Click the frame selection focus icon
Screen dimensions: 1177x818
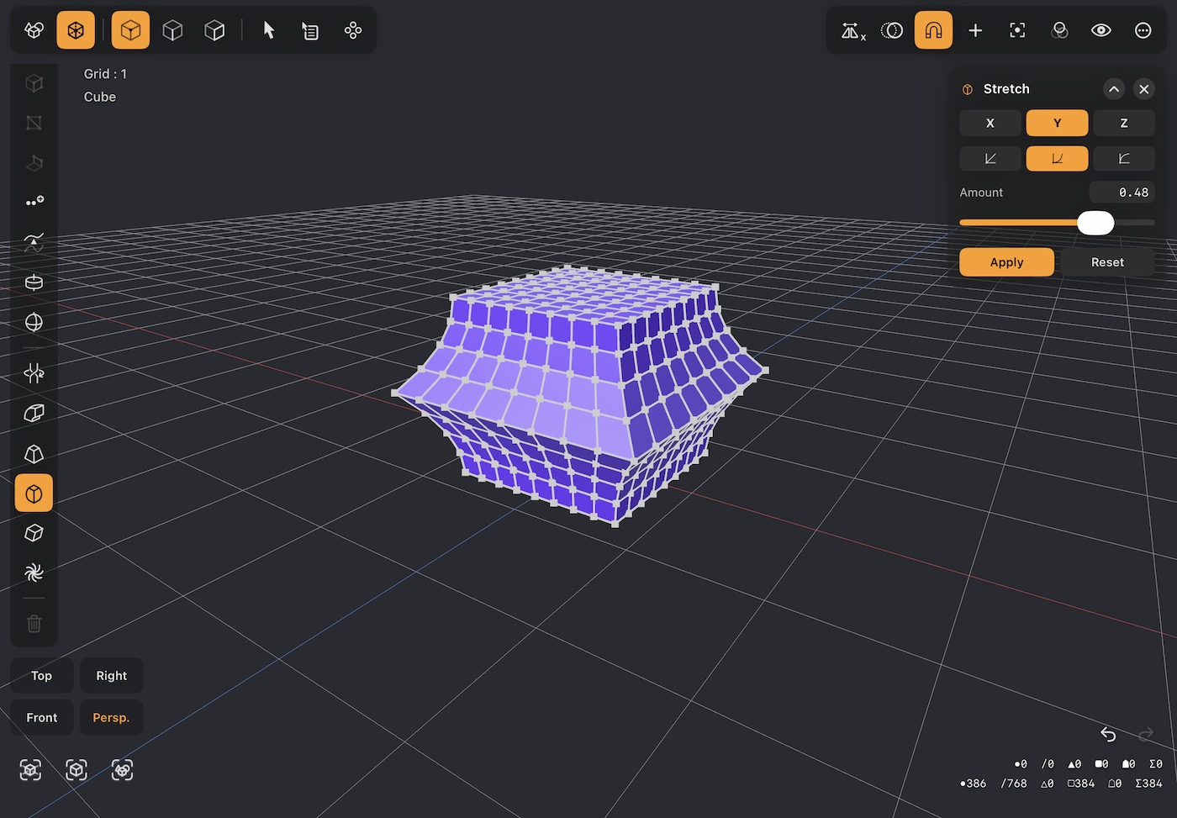tap(1017, 30)
